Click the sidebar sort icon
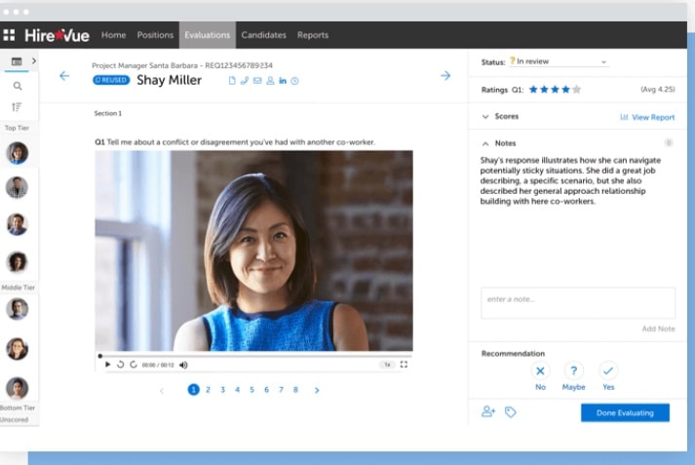This screenshot has height=465, width=695. coord(17,107)
